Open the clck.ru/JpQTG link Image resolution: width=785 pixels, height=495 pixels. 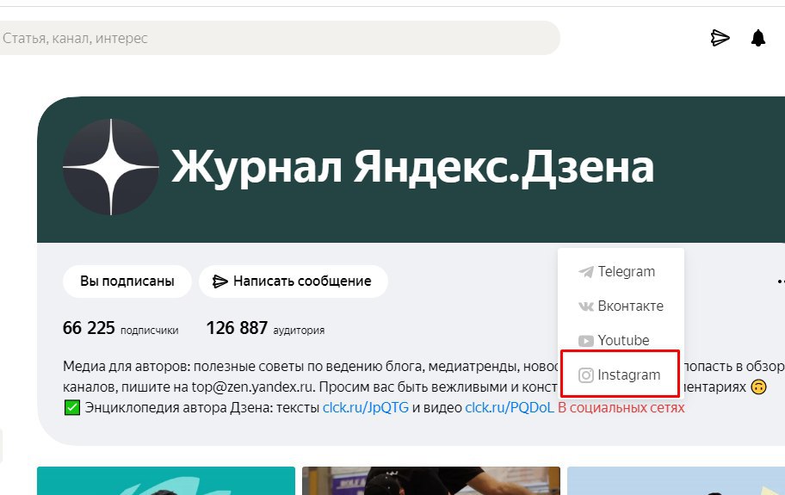click(x=366, y=408)
